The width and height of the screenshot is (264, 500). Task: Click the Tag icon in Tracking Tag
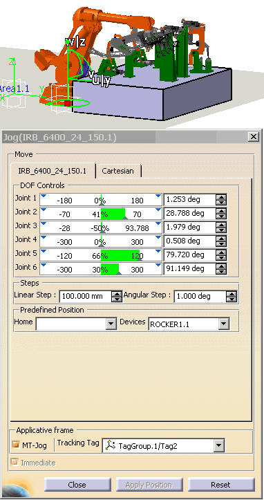pyautogui.click(x=111, y=445)
